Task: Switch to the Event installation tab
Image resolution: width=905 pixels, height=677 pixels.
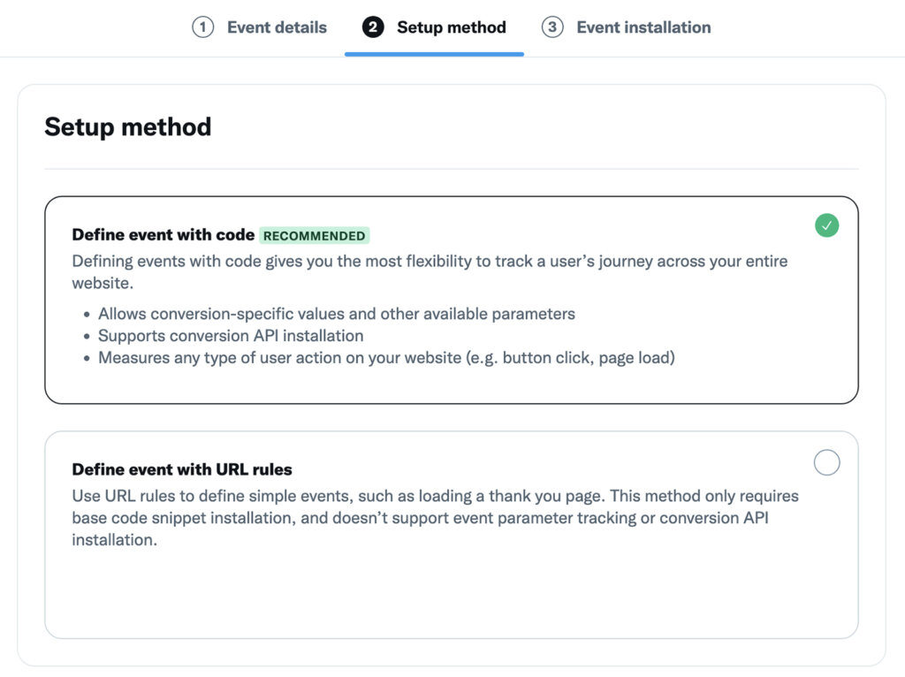Action: (643, 27)
